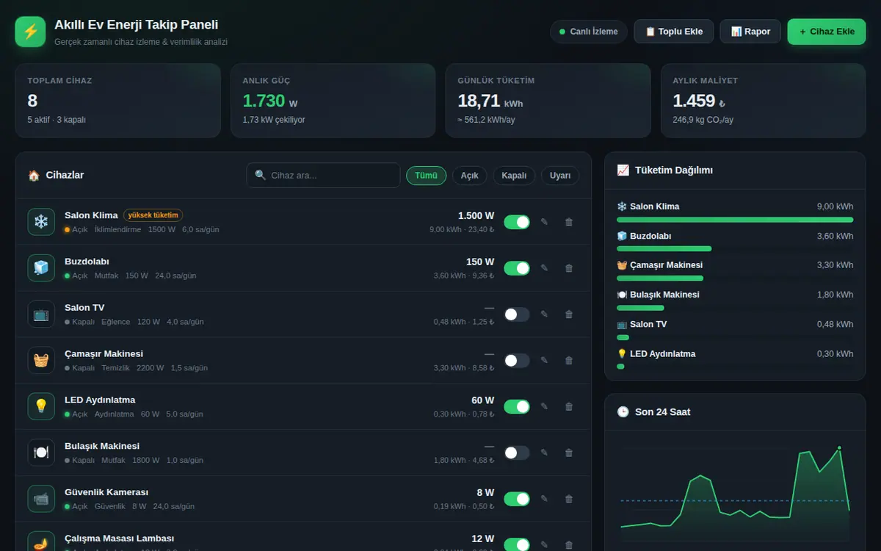Edit the Salon Klima device

544,222
